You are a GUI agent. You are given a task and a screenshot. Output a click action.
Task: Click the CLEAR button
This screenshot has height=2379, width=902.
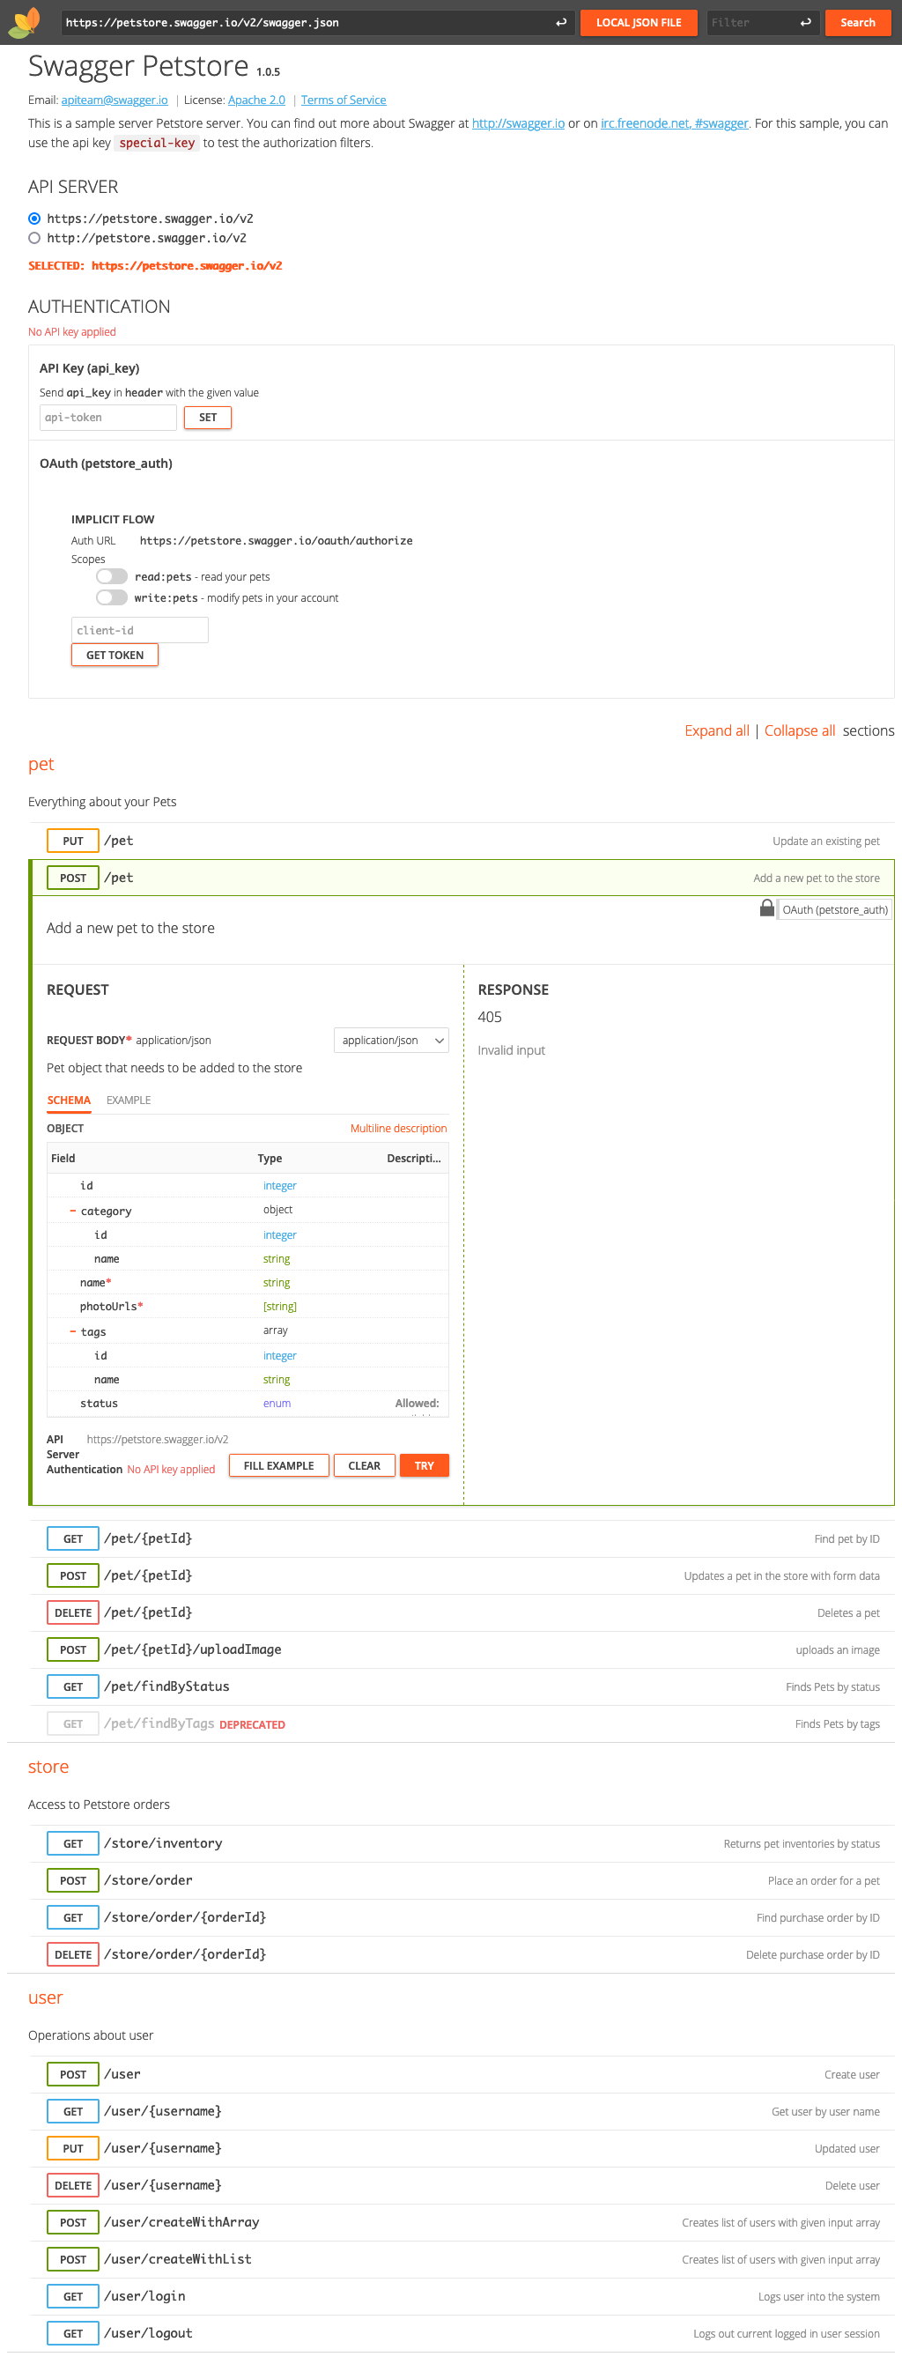(x=364, y=1465)
